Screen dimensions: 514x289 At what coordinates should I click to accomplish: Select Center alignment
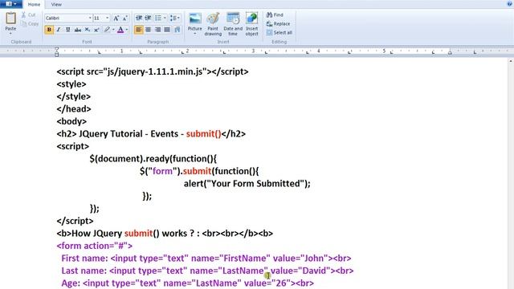(x=148, y=30)
